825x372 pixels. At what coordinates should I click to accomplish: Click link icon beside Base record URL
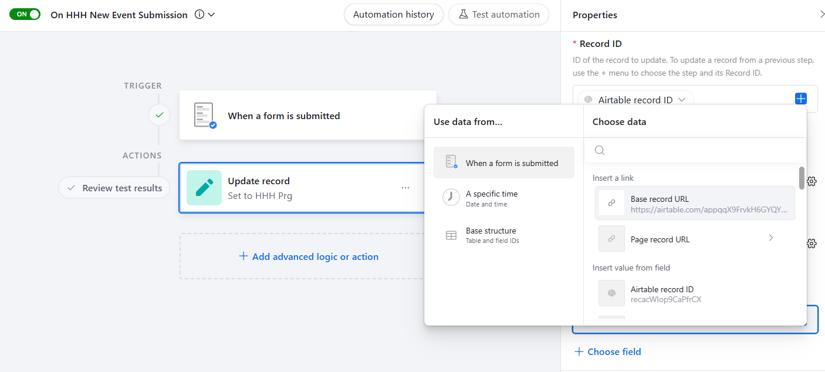611,203
